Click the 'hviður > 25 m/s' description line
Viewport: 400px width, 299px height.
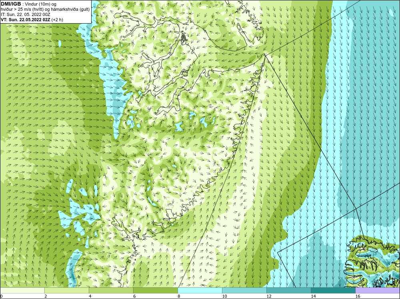click(x=45, y=9)
